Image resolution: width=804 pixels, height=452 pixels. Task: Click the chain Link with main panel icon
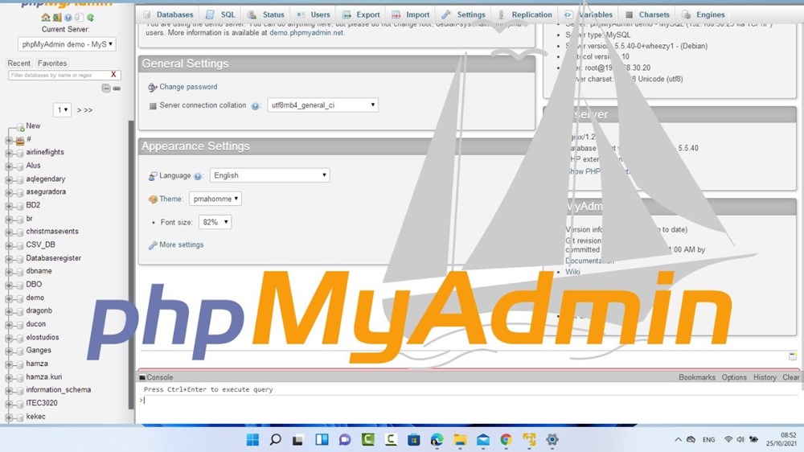point(117,88)
